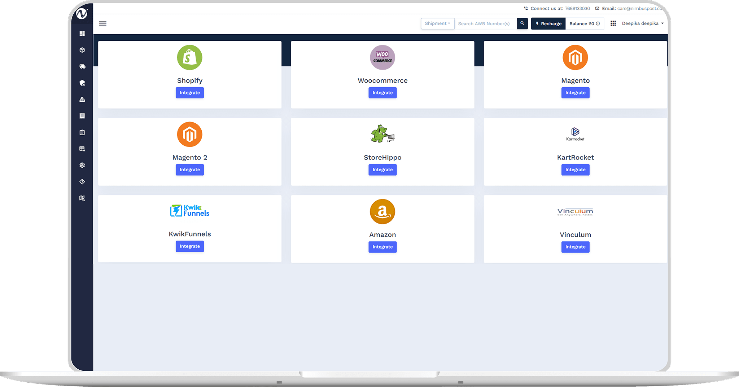739x387 pixels.
Task: Click the Recharge button
Action: (548, 23)
